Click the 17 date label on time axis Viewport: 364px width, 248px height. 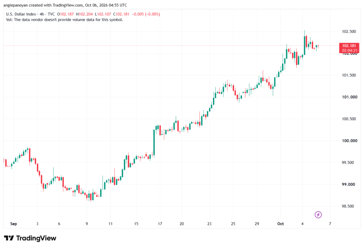pos(160,224)
